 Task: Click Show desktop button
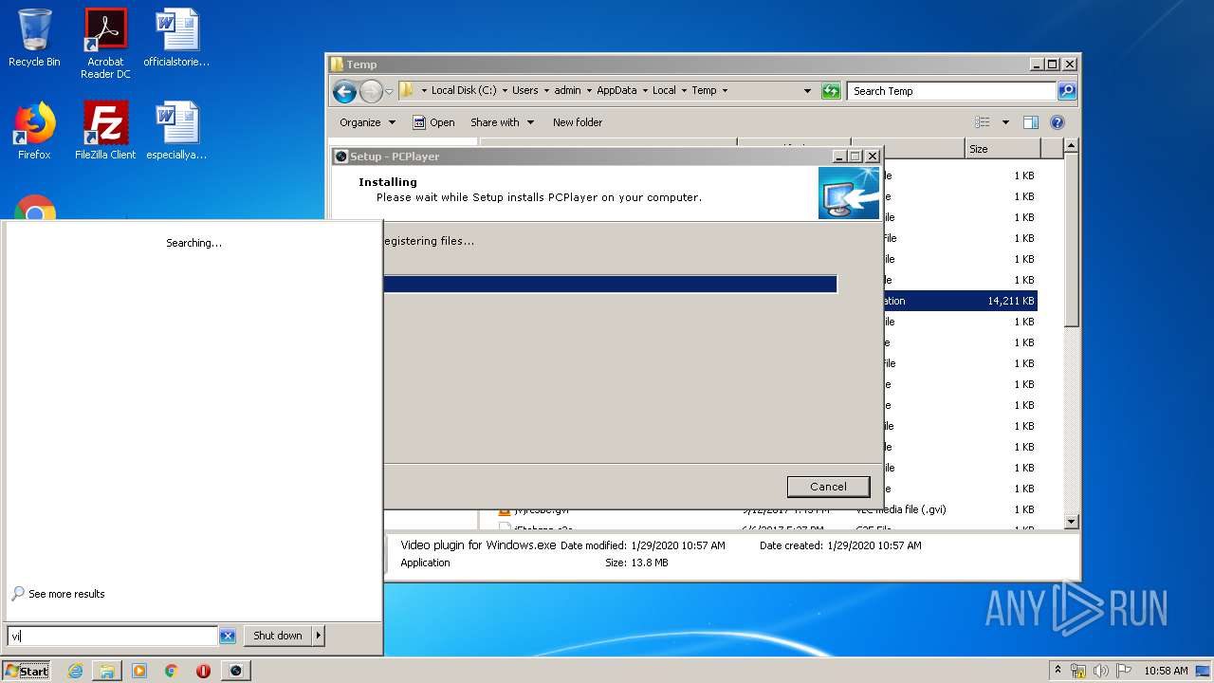point(1204,671)
